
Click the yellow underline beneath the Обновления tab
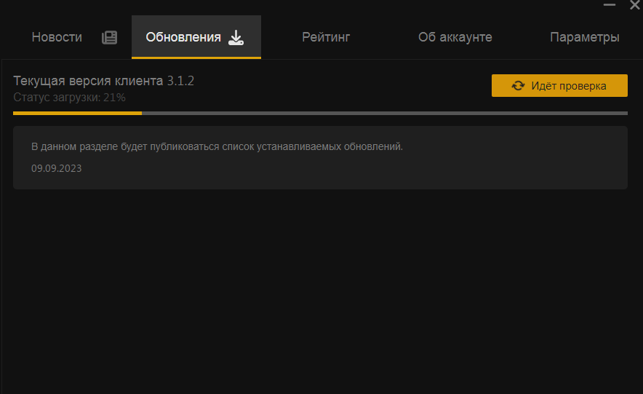click(x=196, y=58)
